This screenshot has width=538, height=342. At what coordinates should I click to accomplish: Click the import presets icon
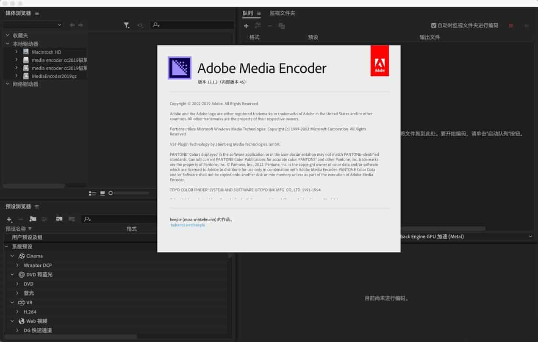[59, 219]
